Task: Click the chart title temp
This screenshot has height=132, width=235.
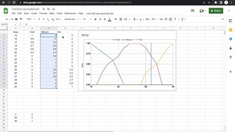Action: coord(85,35)
